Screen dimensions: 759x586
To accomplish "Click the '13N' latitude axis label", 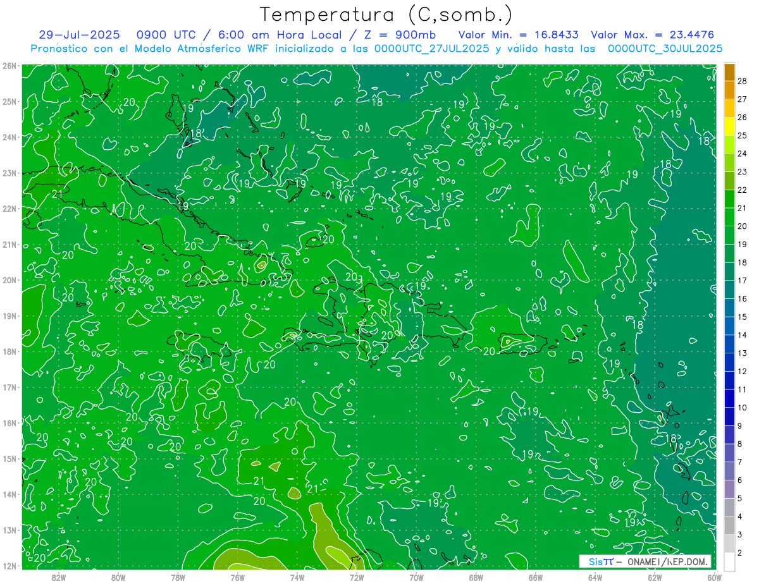I will pos(9,530).
